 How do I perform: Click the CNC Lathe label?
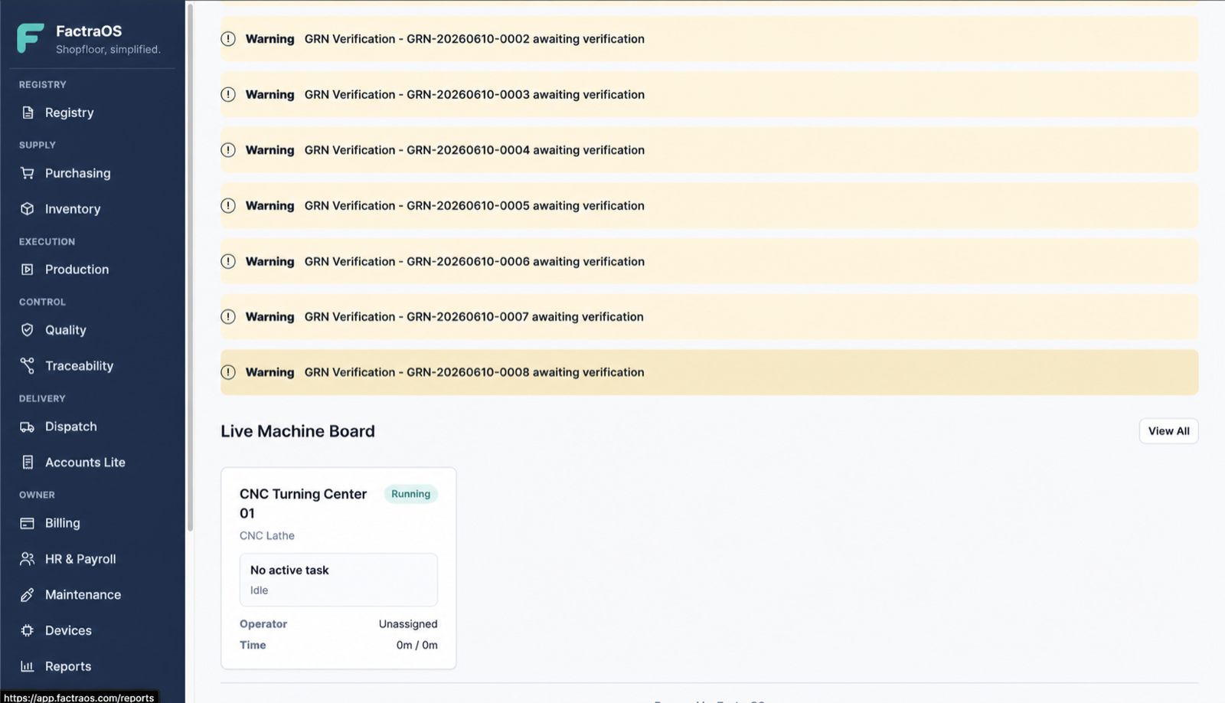point(267,535)
